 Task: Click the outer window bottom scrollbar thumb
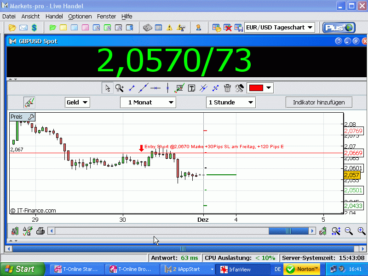click(183, 249)
